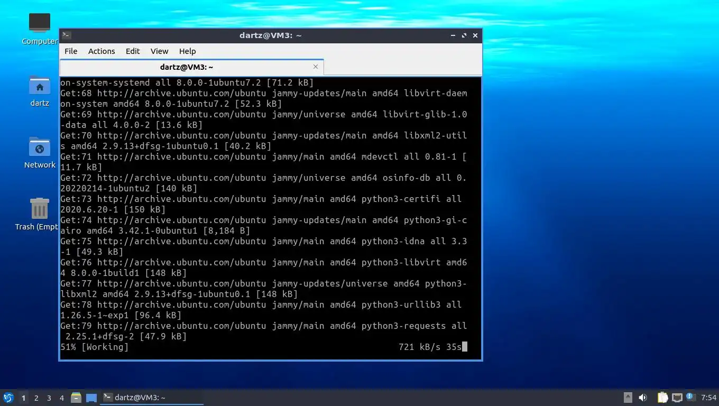Open the Lubuntu application menu icon
719x406 pixels.
click(8, 398)
